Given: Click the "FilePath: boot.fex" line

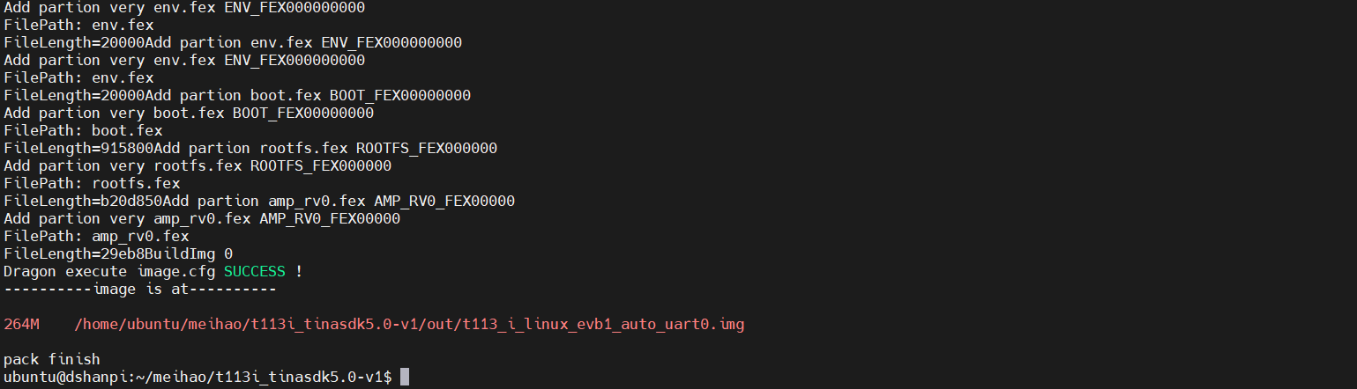Looking at the screenshot, I should tap(83, 130).
